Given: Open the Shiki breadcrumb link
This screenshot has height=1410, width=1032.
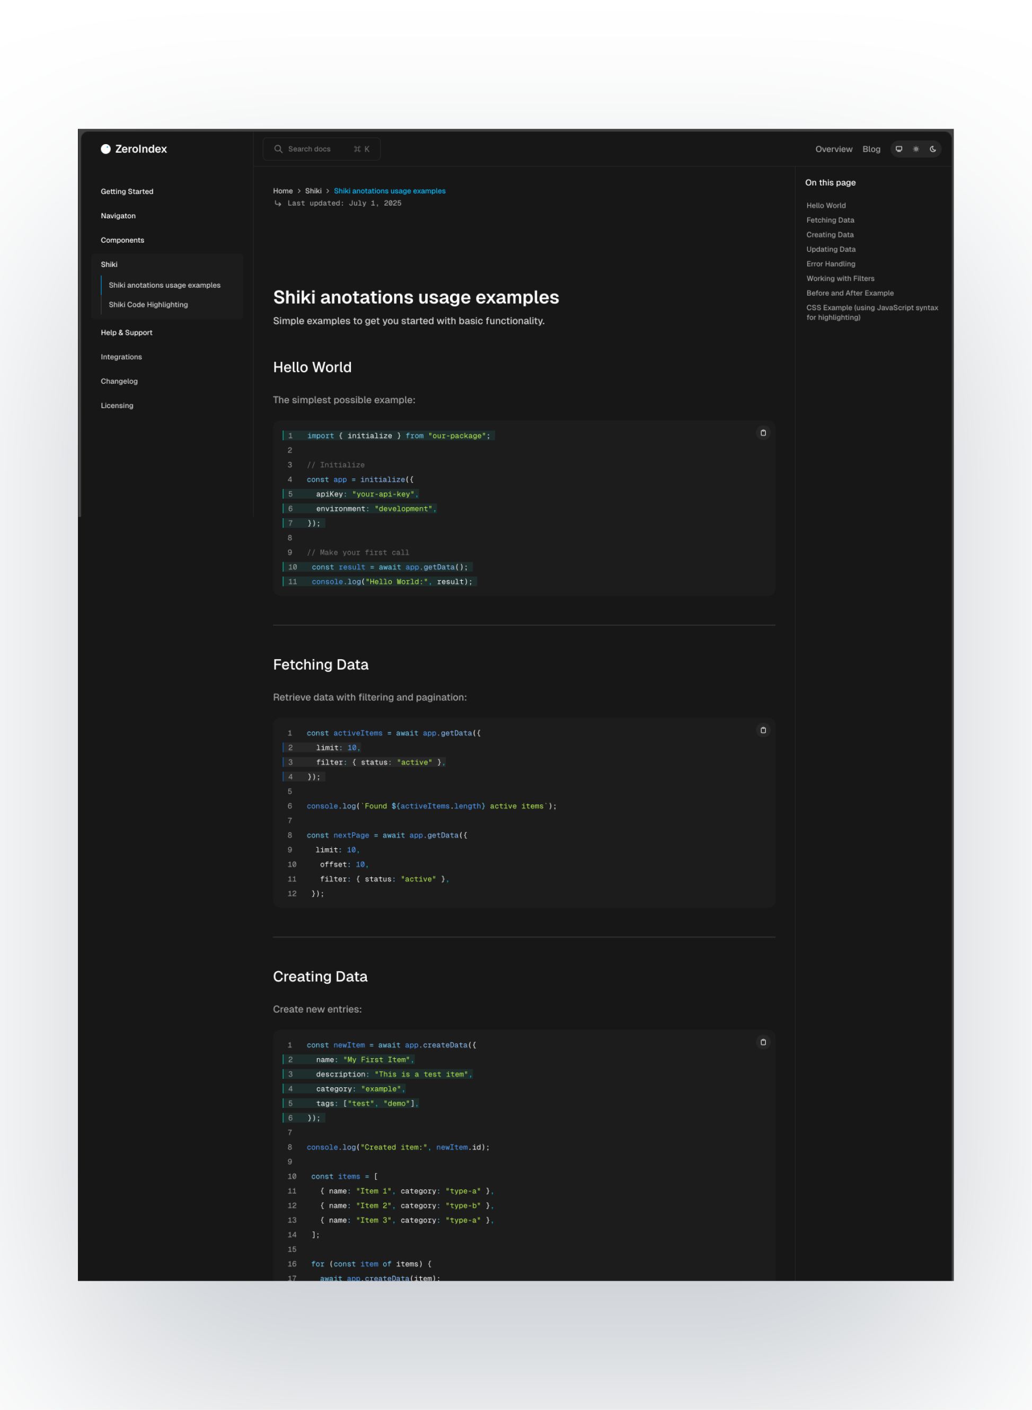Looking at the screenshot, I should point(313,190).
